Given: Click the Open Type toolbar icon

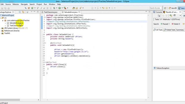Looking at the screenshot, I should (73, 8).
